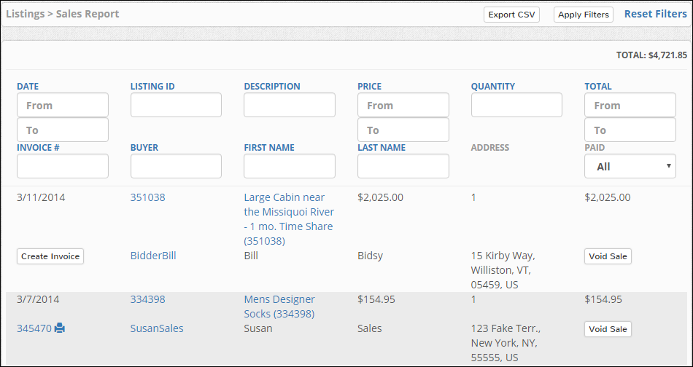
Task: Click the printer icon beside invoice 345470
Action: 60,328
